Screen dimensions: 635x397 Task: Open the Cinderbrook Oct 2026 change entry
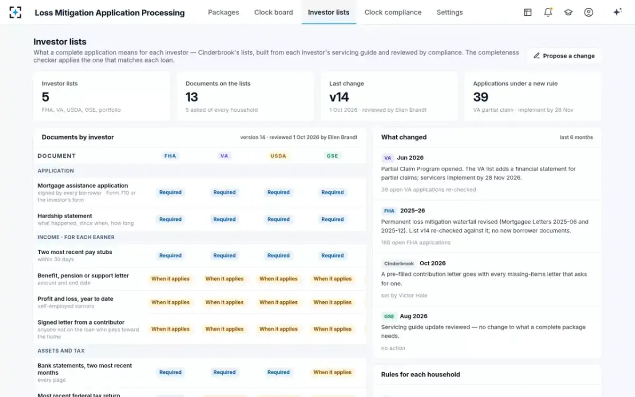487,279
